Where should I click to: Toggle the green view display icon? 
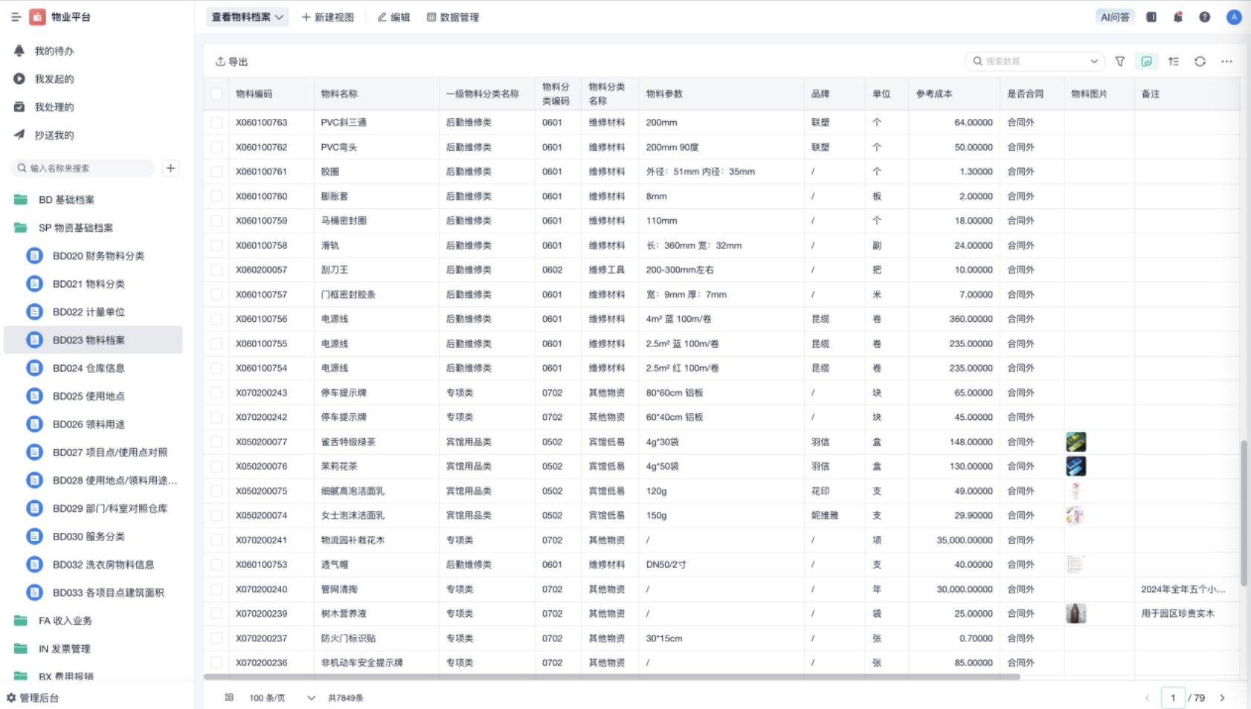coord(1147,61)
